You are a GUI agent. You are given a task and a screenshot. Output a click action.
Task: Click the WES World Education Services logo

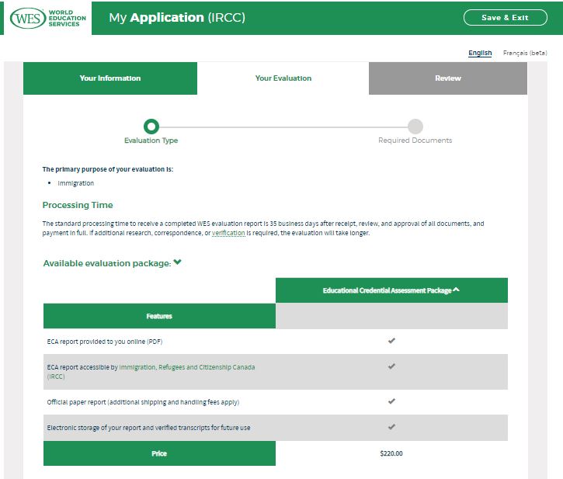click(47, 18)
